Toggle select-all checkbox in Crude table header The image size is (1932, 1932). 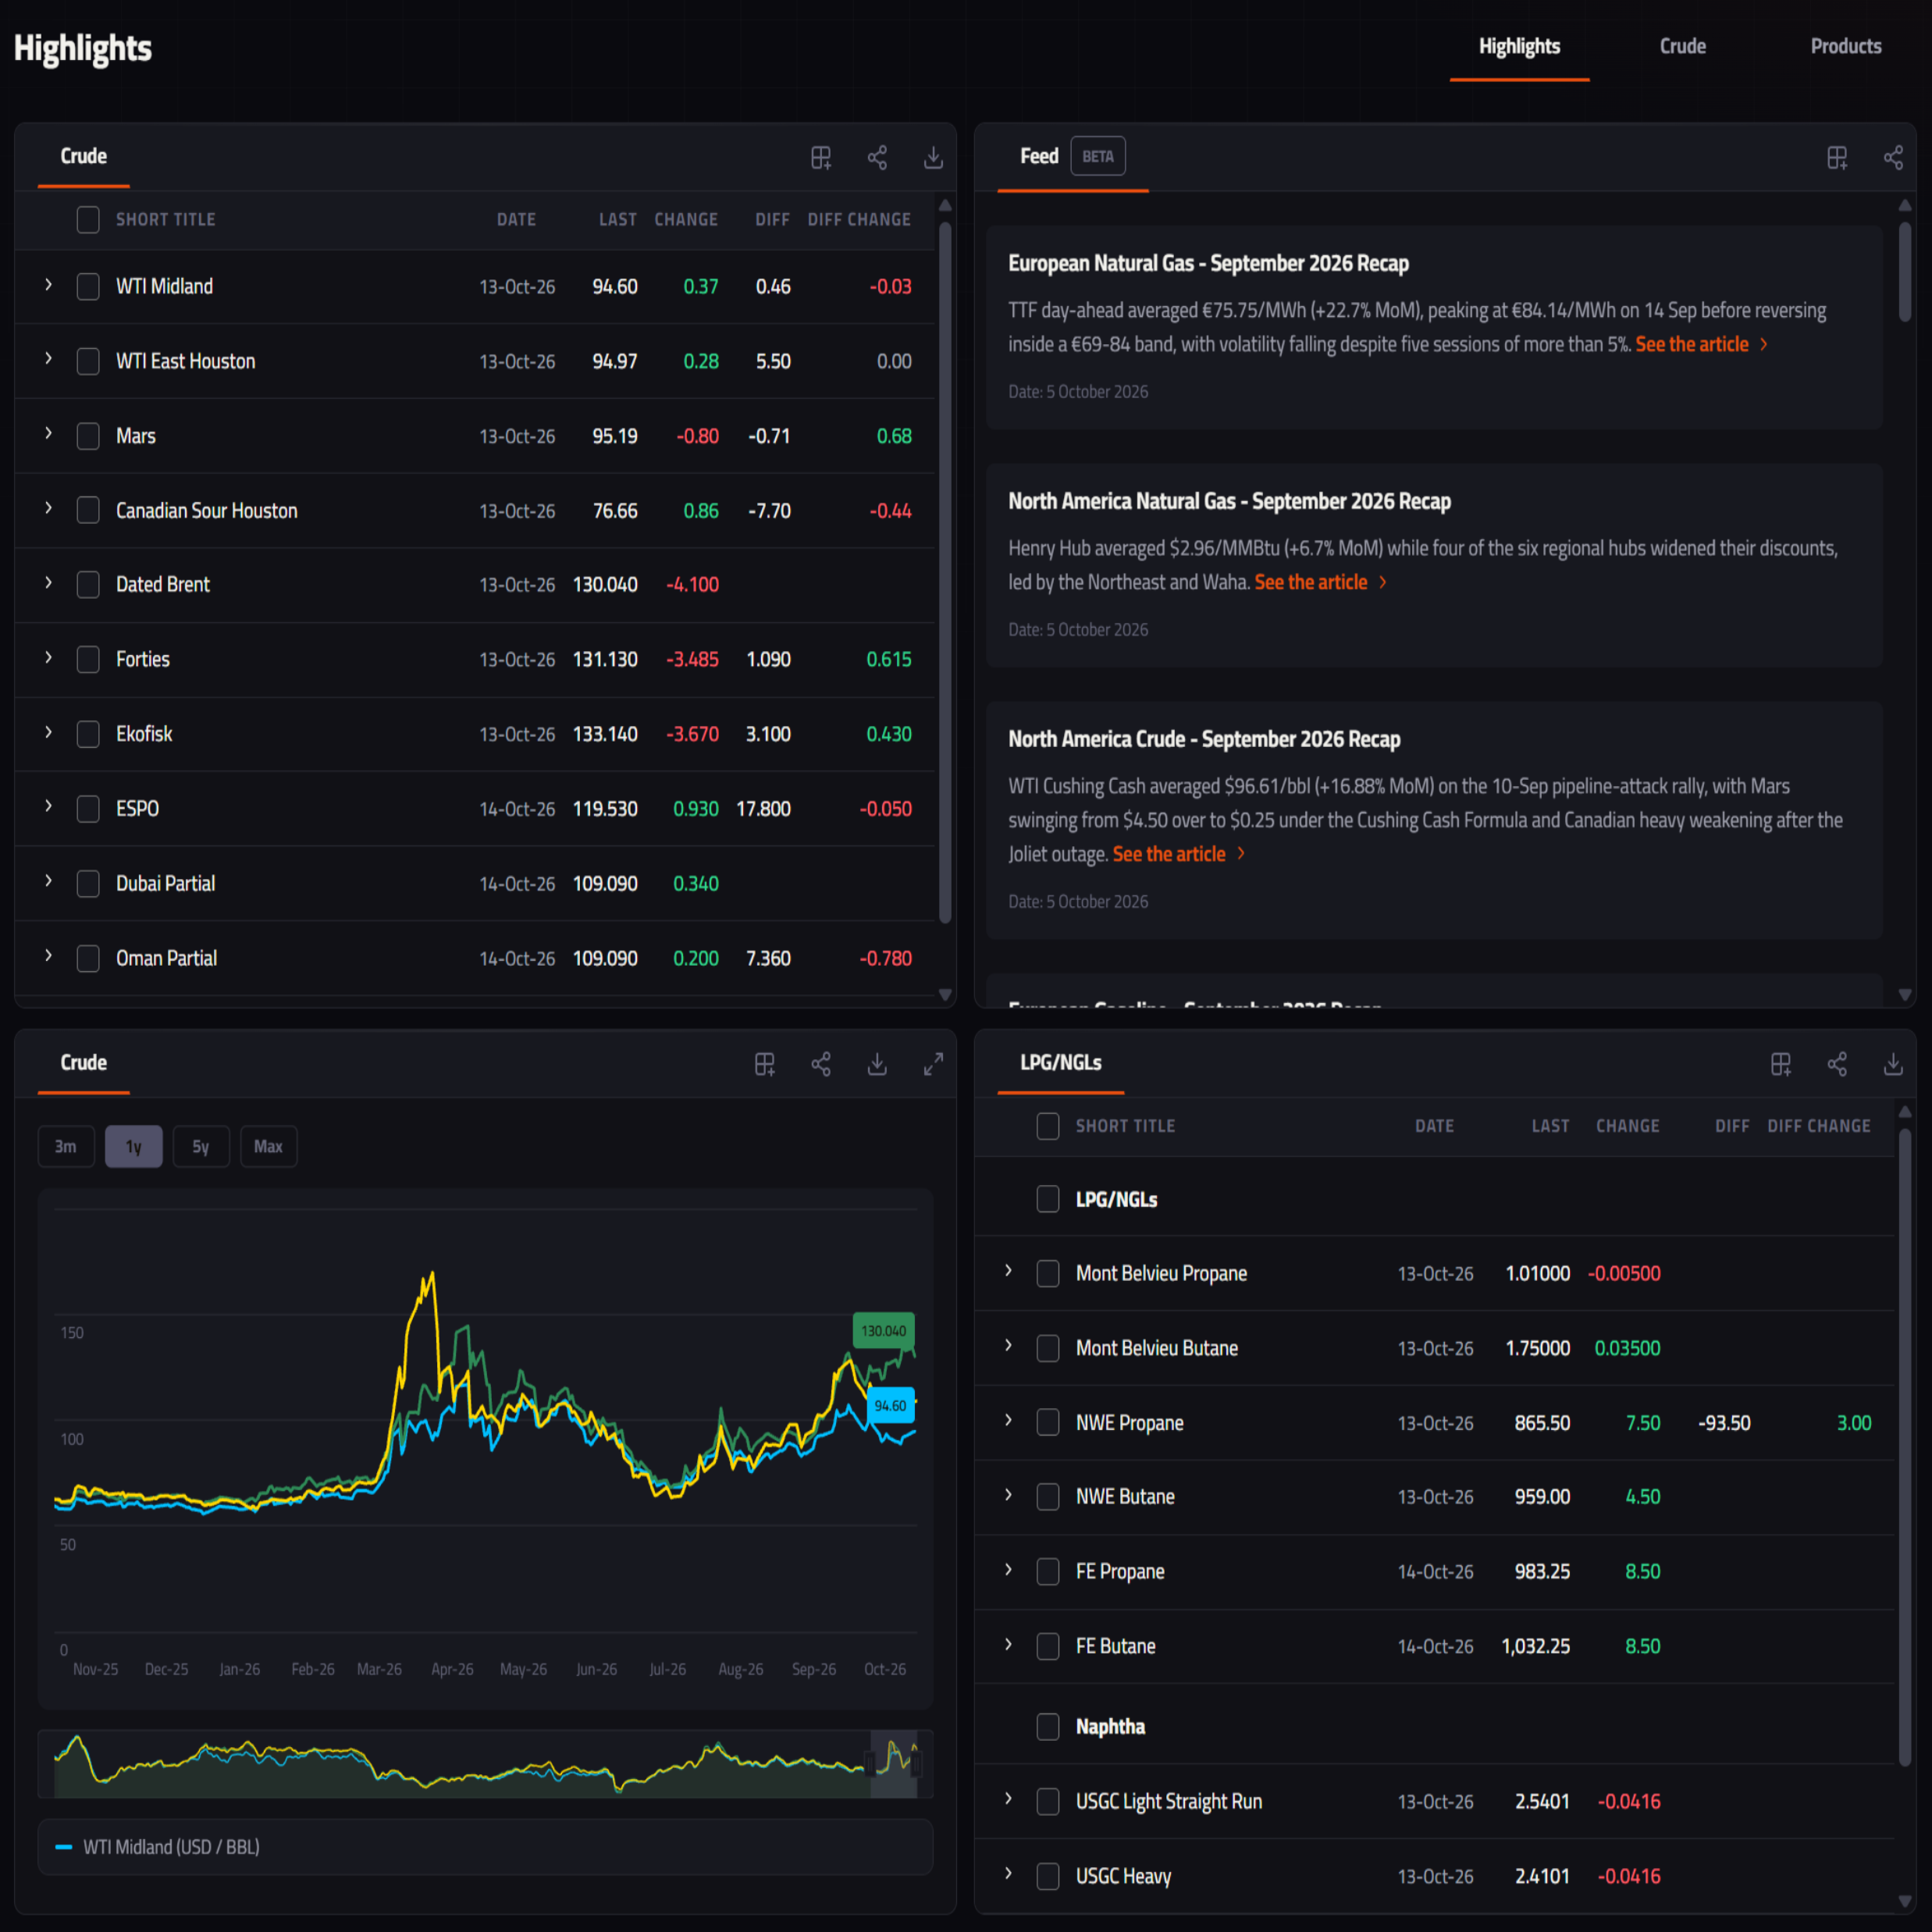click(88, 220)
